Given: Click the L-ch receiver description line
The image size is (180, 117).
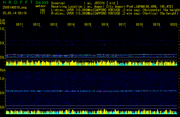Looking at the screenshot, I should pos(116,10).
